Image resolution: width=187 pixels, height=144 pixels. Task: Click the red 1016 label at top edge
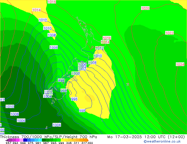(x=52, y=2)
